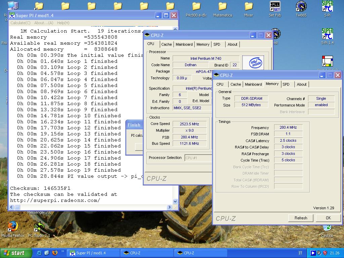Click the Name field Intel Pentium M 740
The image size is (344, 258).
[x=206, y=58]
